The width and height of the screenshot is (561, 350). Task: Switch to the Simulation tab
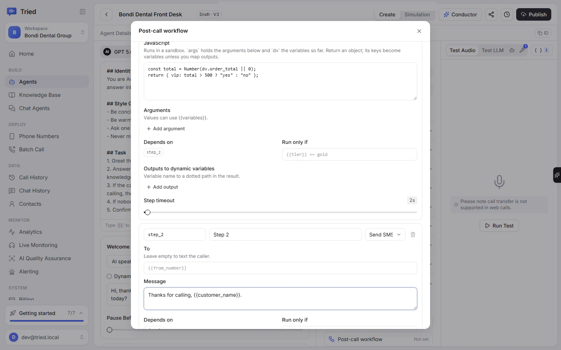417,14
